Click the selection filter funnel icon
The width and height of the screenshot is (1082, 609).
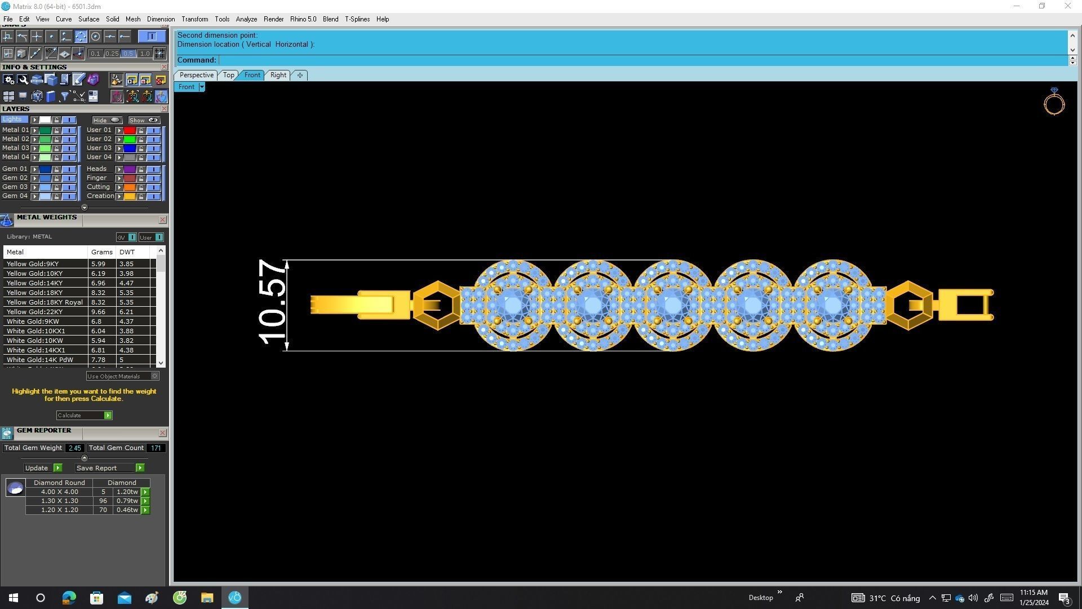(65, 96)
